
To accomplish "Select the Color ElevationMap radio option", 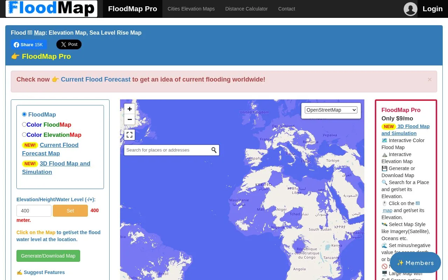I will point(24,135).
